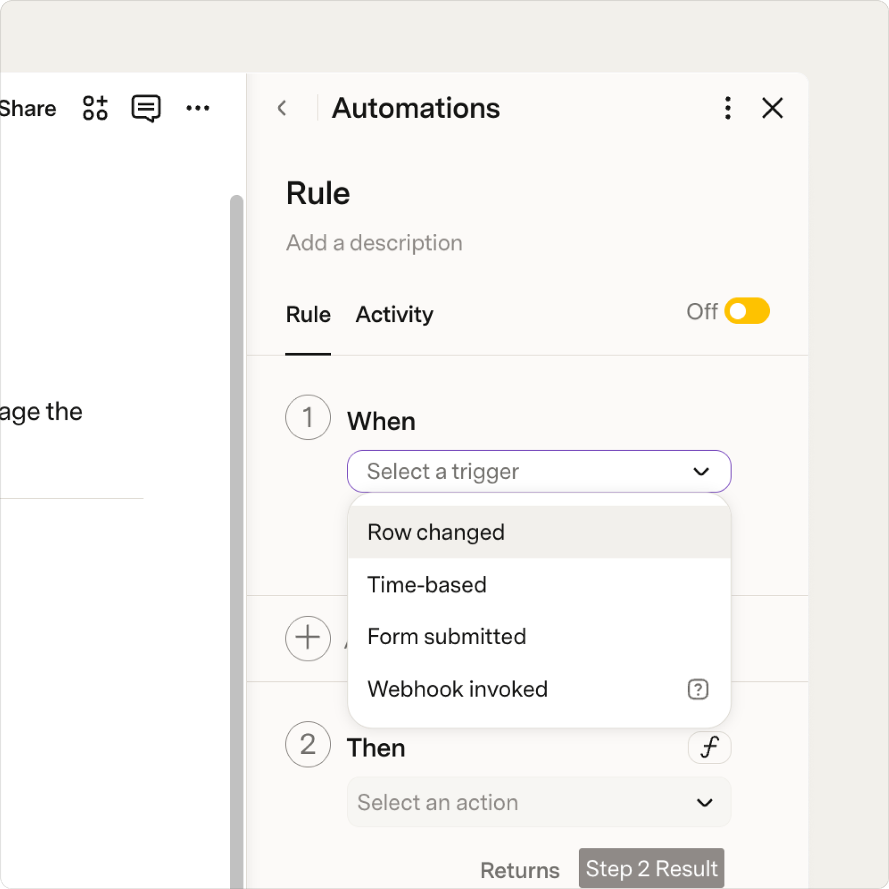The height and width of the screenshot is (889, 889).
Task: Choose the Webhook invoked trigger
Action: [x=539, y=689]
